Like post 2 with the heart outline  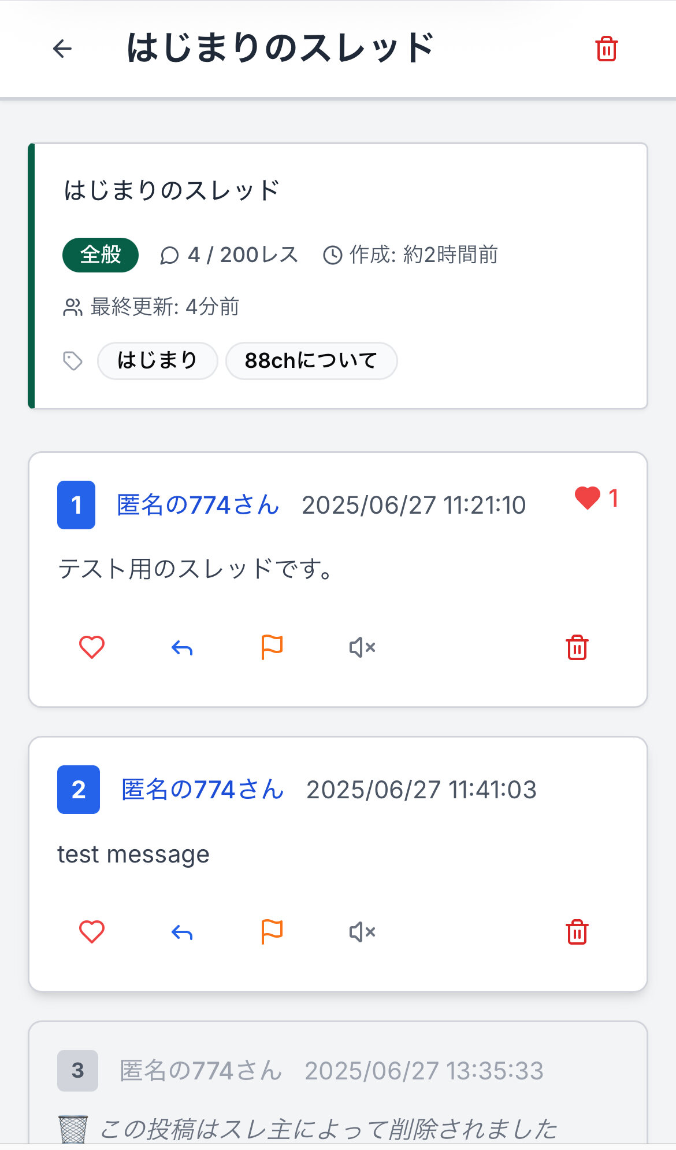coord(92,932)
